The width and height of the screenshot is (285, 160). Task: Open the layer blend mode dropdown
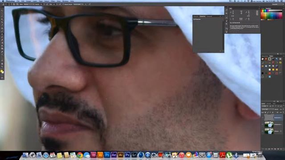coord(268,109)
